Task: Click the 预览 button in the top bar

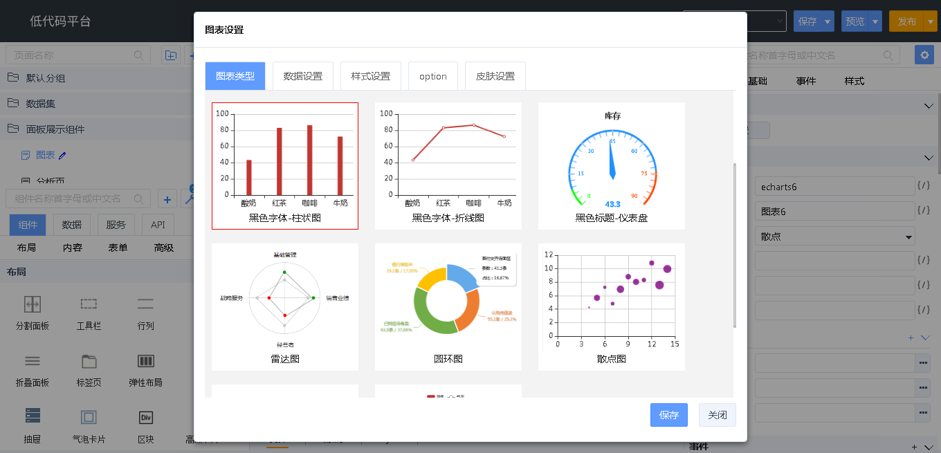Action: [x=855, y=21]
